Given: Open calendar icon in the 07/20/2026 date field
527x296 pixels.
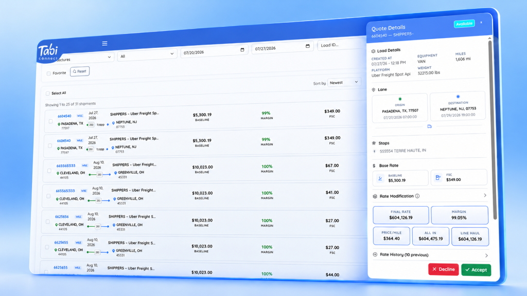Looking at the screenshot, I should (242, 50).
